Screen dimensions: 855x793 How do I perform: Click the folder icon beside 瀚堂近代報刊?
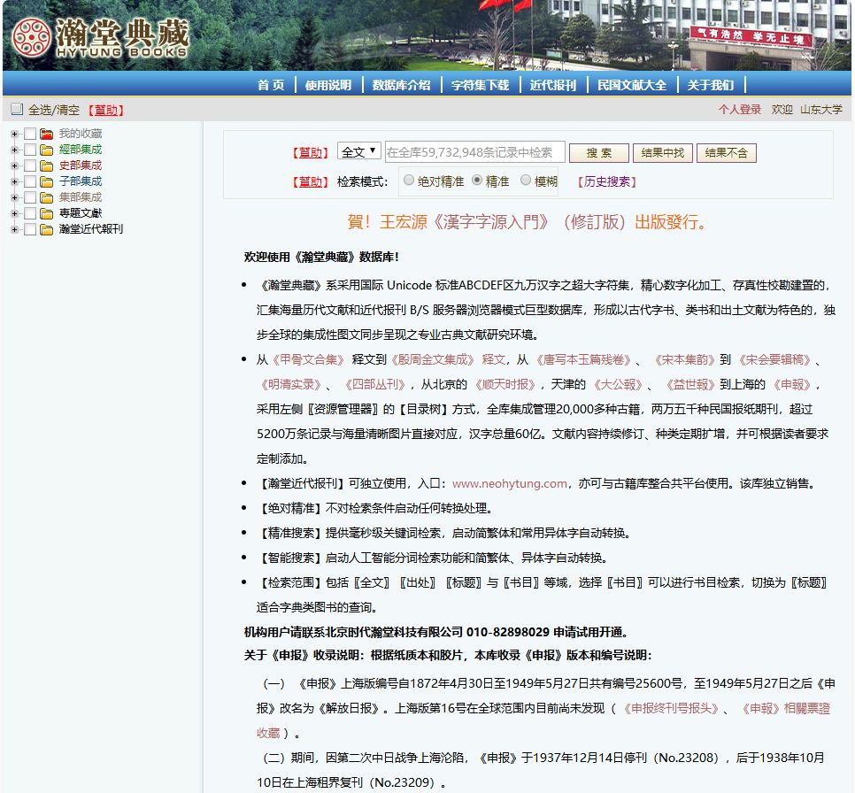click(46, 229)
